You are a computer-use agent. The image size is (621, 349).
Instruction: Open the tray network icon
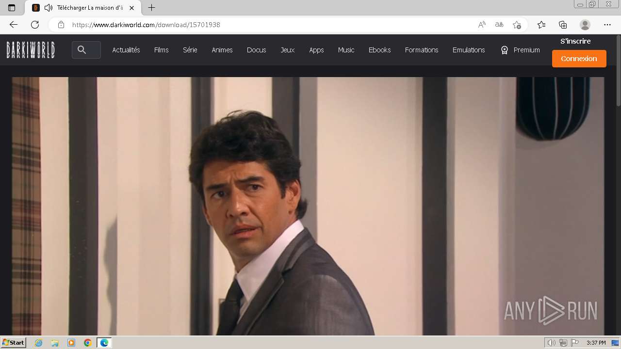(x=563, y=343)
